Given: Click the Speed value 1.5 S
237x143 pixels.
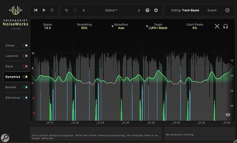Looking at the screenshot, I should 47,28.
